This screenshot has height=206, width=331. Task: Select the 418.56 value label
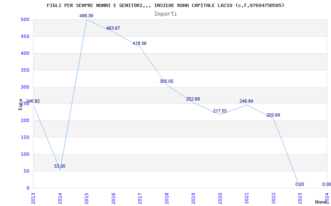tap(139, 44)
